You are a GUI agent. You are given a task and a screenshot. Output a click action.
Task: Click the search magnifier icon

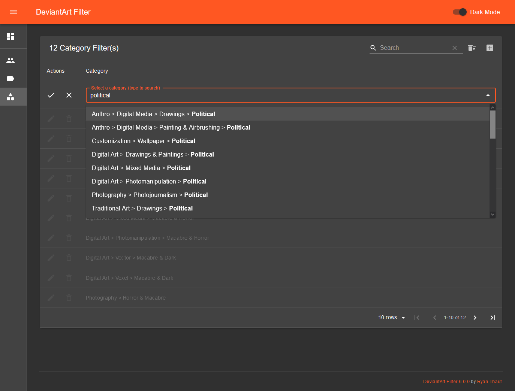(x=373, y=48)
